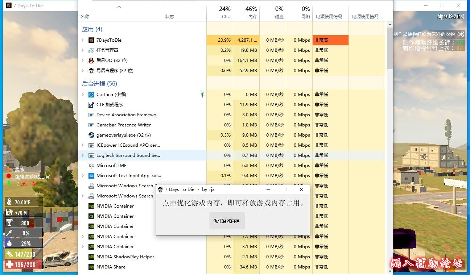Click the ICEpower ICEsound APO icon
The image size is (470, 275).
[91, 145]
